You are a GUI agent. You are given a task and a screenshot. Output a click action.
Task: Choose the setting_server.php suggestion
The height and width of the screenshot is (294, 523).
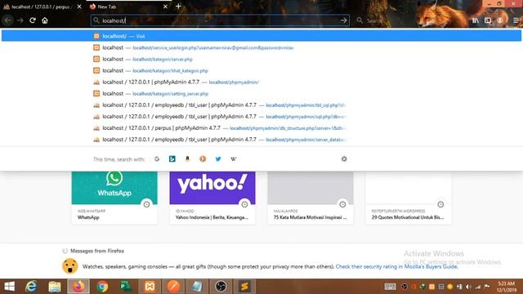261,94
